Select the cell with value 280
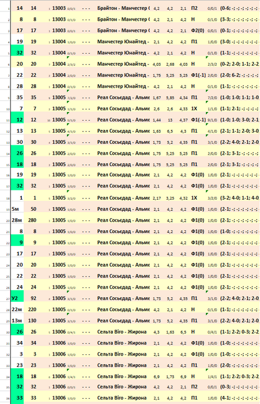This screenshot has height=404, width=260. click(32, 220)
